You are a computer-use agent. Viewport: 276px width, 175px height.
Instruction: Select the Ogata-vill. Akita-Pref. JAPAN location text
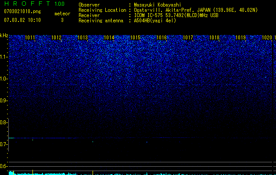196,10
